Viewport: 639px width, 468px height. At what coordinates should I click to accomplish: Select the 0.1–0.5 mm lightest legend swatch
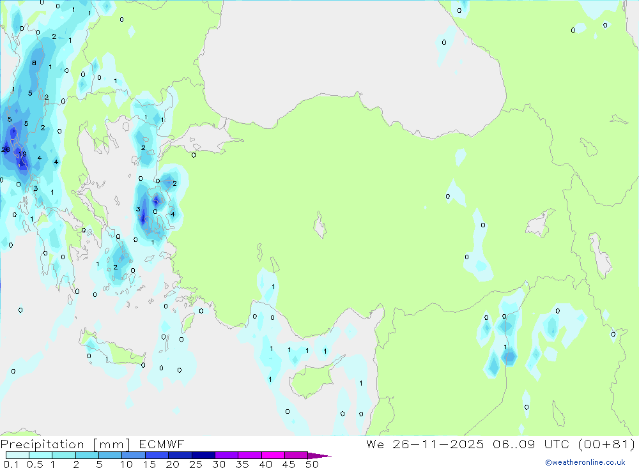[x=17, y=456]
